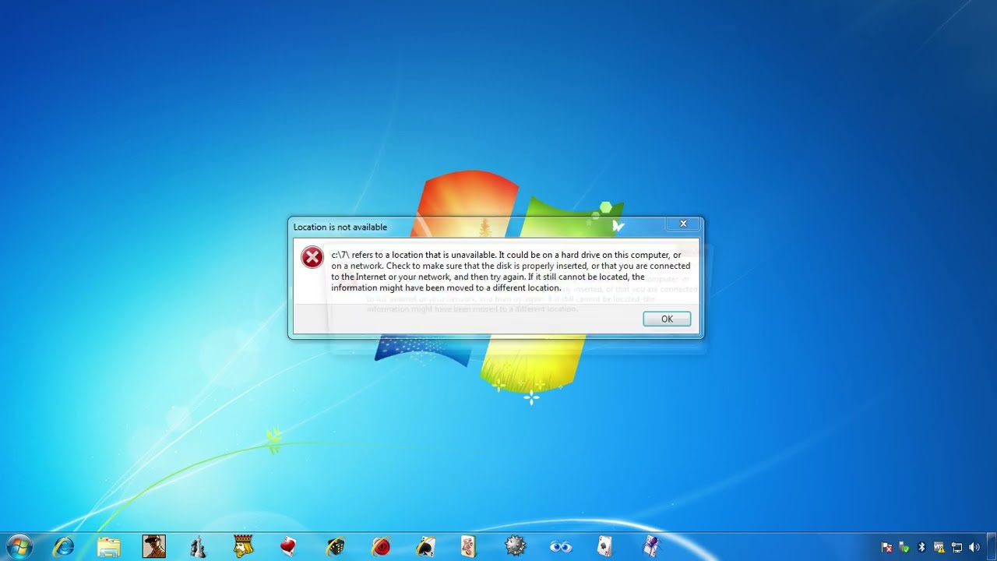
Task: Open the man-with-hat game icon in taskbar
Action: [154, 547]
